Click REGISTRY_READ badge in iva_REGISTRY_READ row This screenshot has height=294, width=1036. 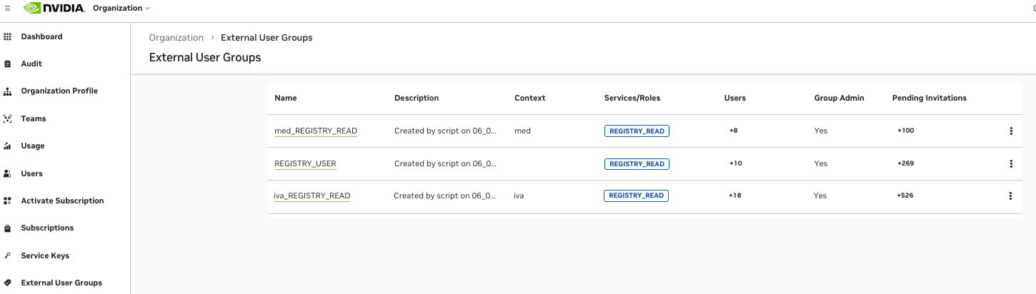tap(636, 196)
